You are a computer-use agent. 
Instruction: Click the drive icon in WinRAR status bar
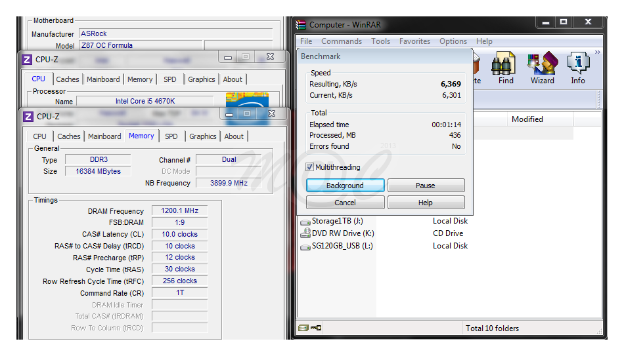[x=303, y=328]
